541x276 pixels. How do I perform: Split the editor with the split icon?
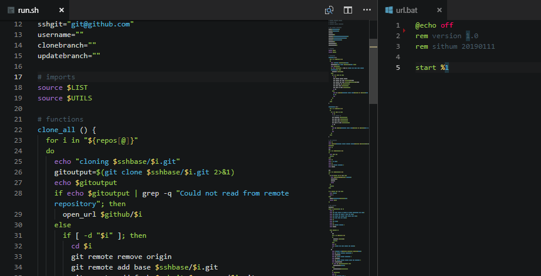click(348, 10)
